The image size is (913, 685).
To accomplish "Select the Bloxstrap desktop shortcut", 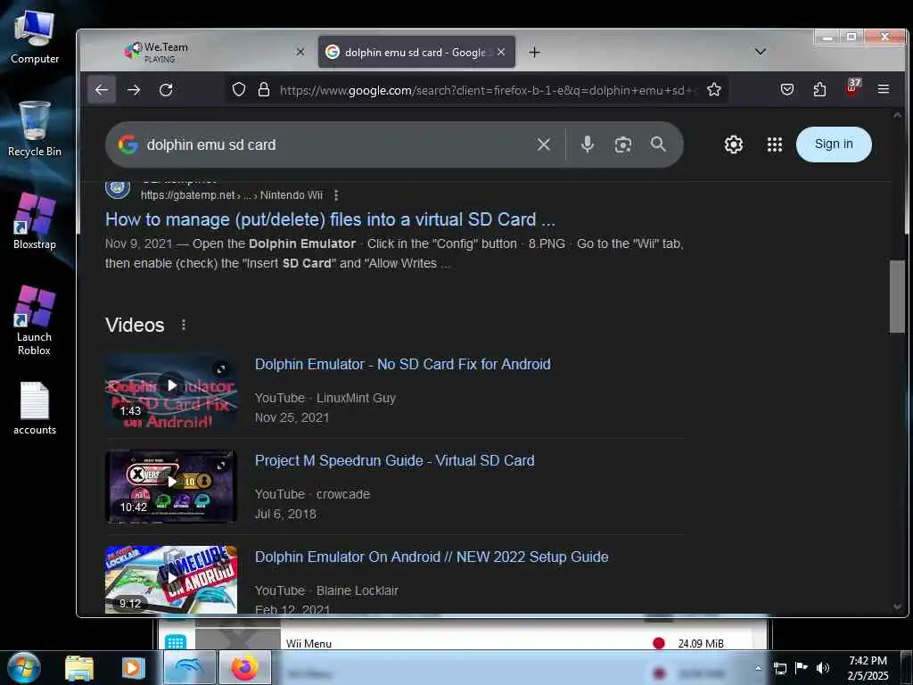I will 35,221.
